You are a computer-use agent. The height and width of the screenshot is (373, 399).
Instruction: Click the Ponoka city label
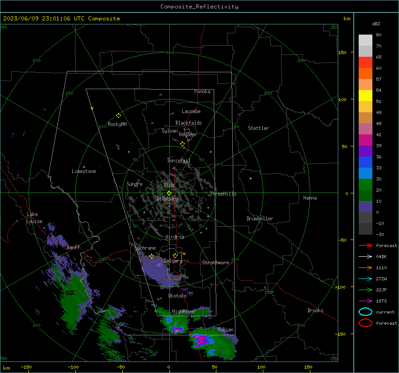pos(202,91)
